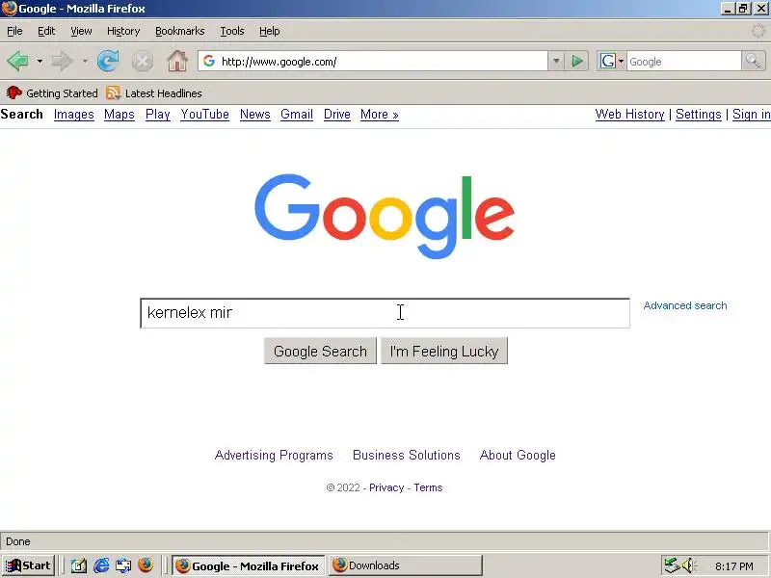
Task: Open the Terms link
Action: (x=428, y=487)
